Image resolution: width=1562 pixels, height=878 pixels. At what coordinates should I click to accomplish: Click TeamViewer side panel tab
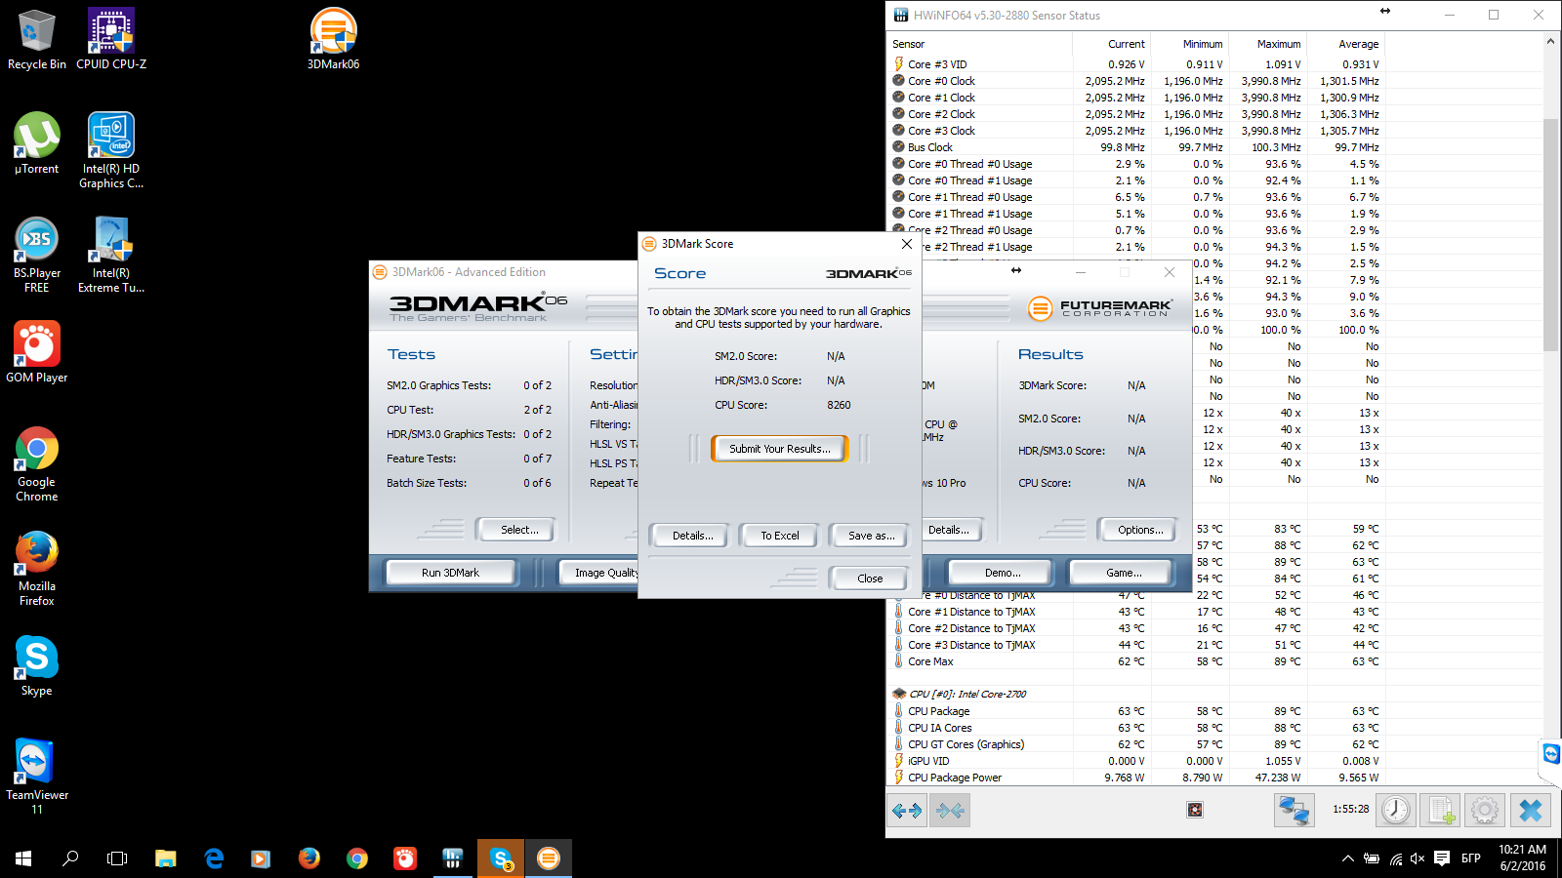pos(1551,754)
